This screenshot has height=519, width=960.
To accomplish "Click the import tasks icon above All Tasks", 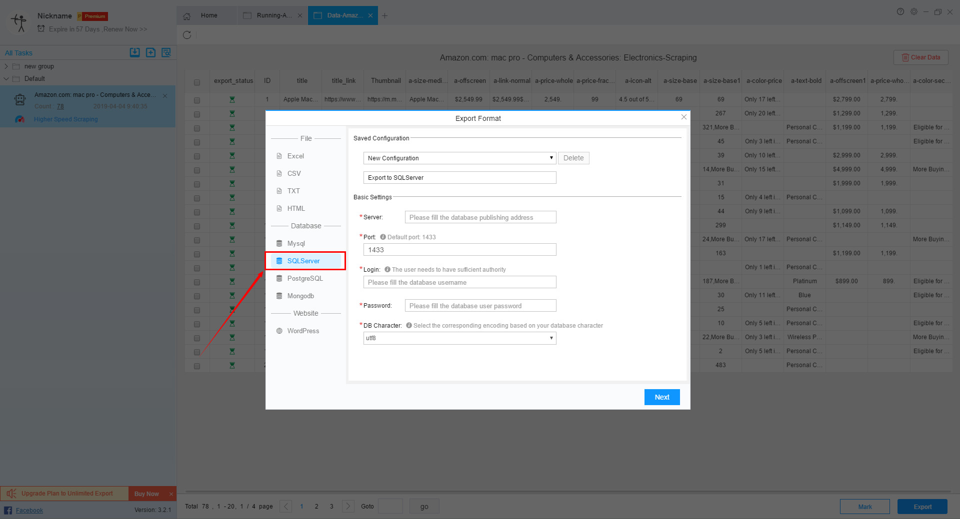I will pos(134,52).
